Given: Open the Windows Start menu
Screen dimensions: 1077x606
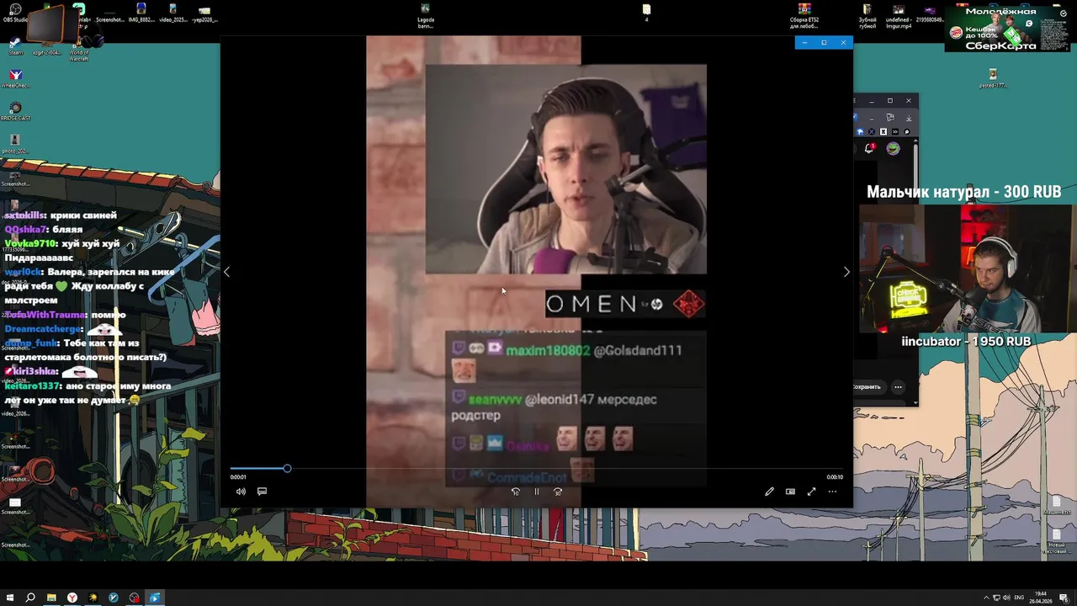Looking at the screenshot, I should (x=9, y=598).
